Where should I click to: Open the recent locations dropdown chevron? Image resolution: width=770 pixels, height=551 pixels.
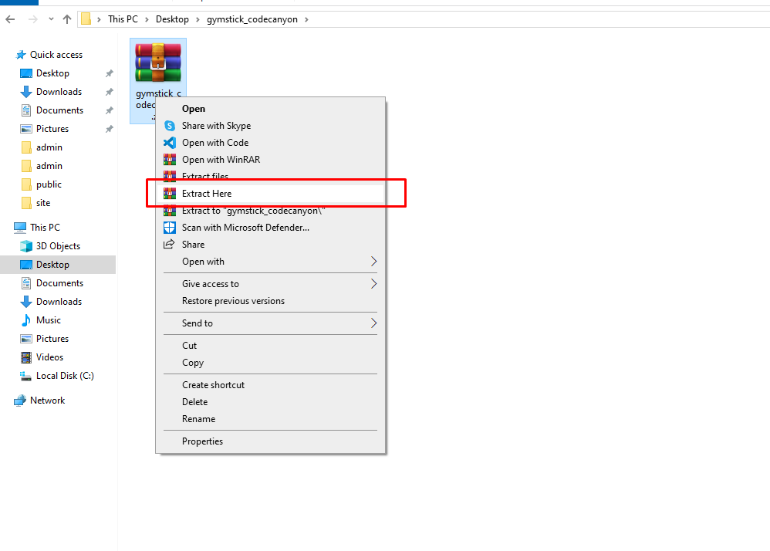[51, 19]
